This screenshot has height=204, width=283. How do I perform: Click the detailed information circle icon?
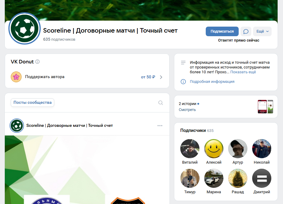point(183,82)
